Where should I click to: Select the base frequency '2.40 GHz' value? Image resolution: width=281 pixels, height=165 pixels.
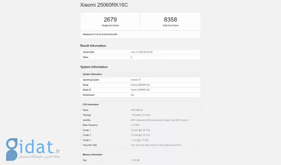click(x=135, y=125)
